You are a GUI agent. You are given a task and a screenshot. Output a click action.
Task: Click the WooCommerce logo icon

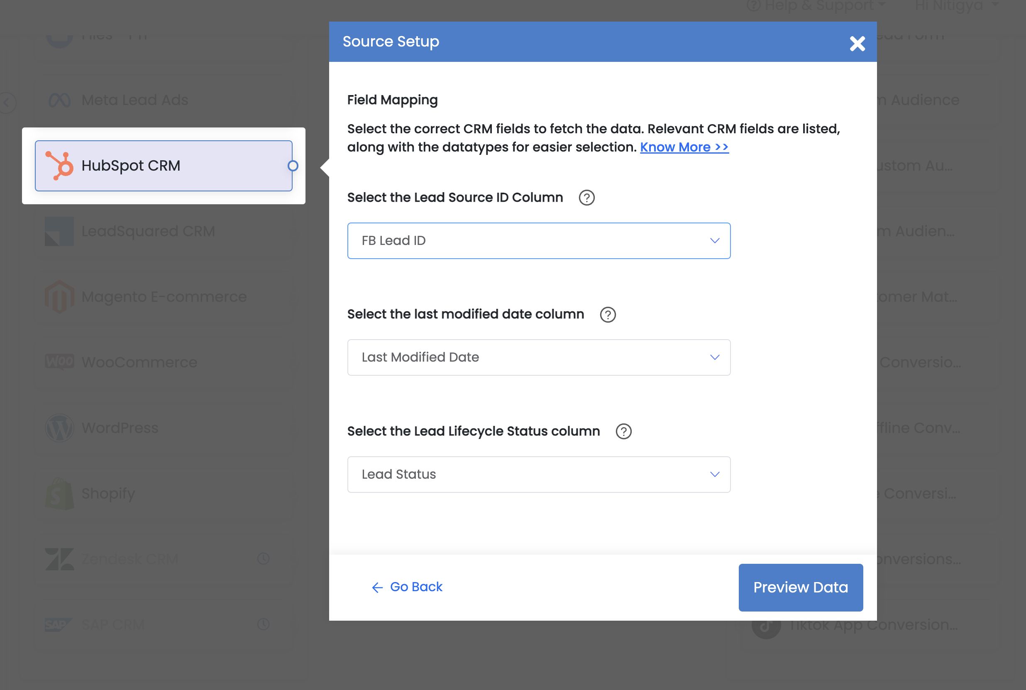pyautogui.click(x=59, y=362)
